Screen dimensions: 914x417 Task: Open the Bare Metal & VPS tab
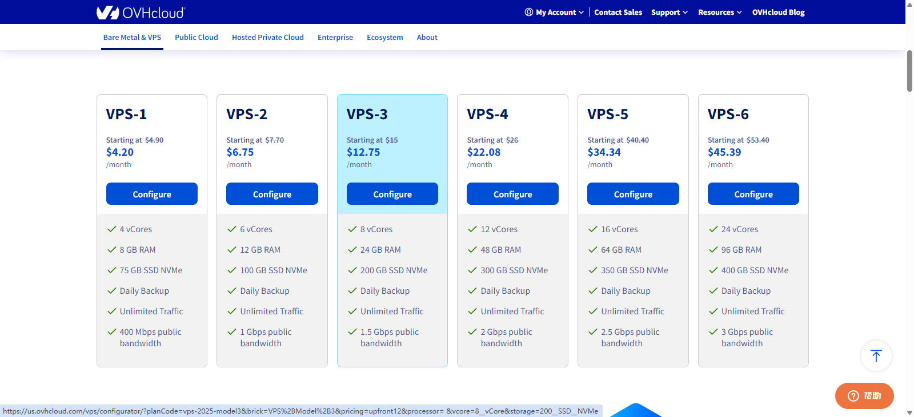pos(132,38)
